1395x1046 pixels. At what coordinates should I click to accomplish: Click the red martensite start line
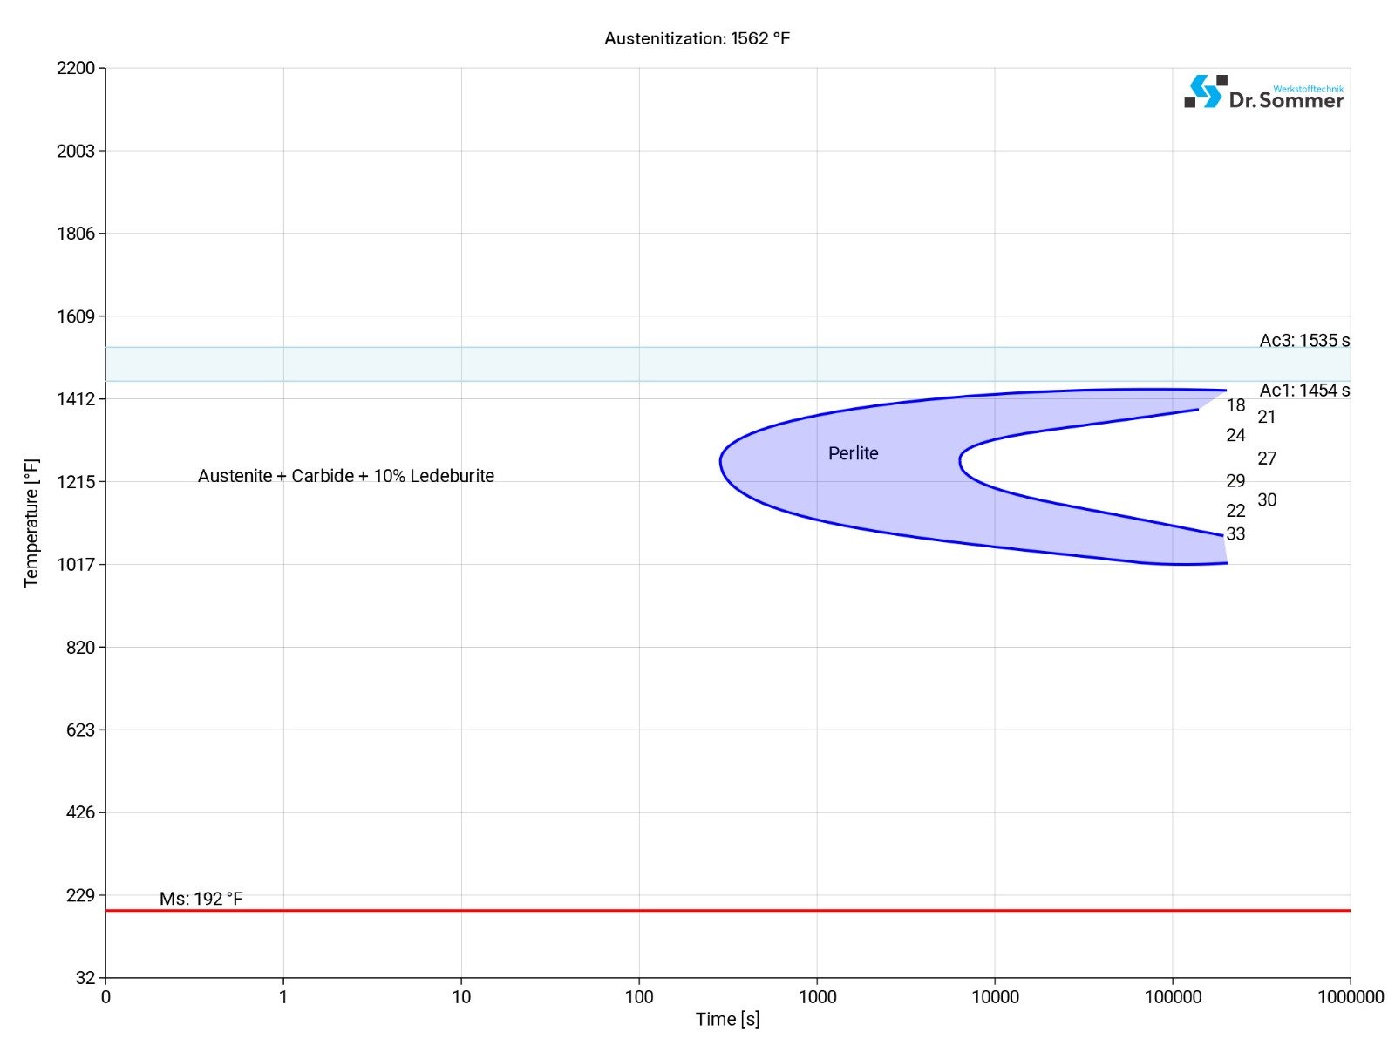pos(697,910)
